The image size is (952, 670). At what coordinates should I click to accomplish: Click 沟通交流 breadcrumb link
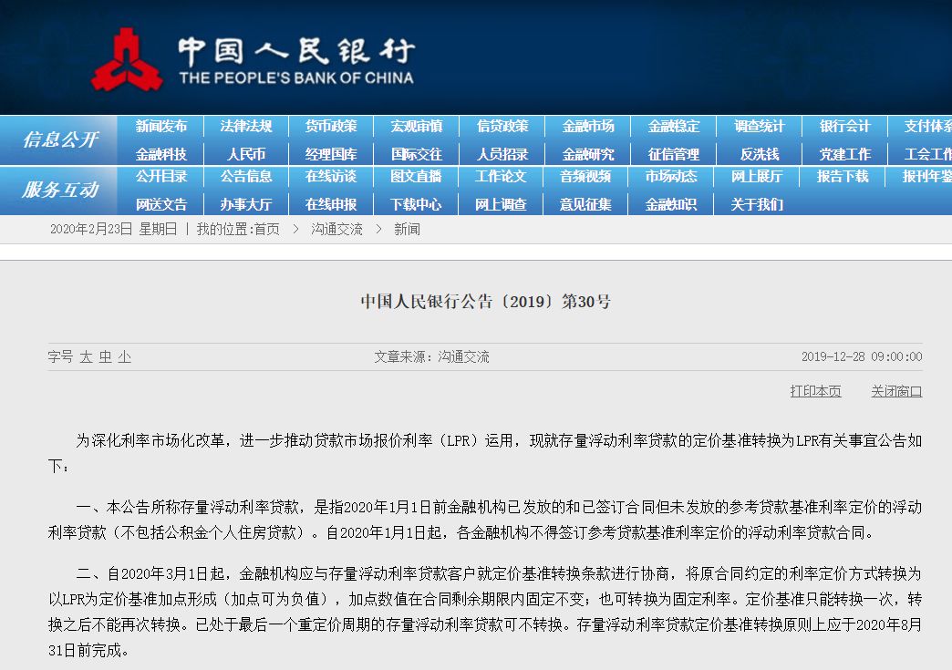(337, 230)
